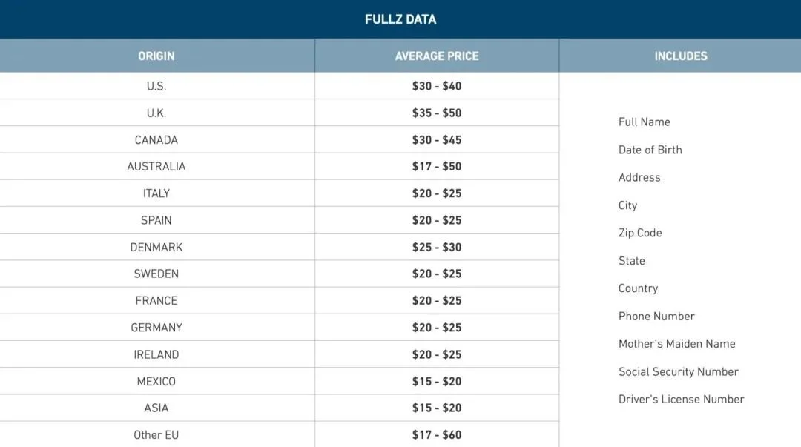Select the MEXICO origin cell
Viewport: 801px width, 447px height.
(156, 381)
